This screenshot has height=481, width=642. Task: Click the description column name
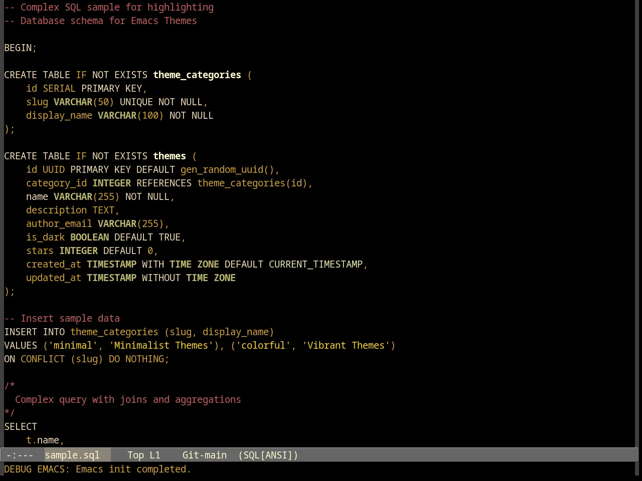[x=56, y=210]
